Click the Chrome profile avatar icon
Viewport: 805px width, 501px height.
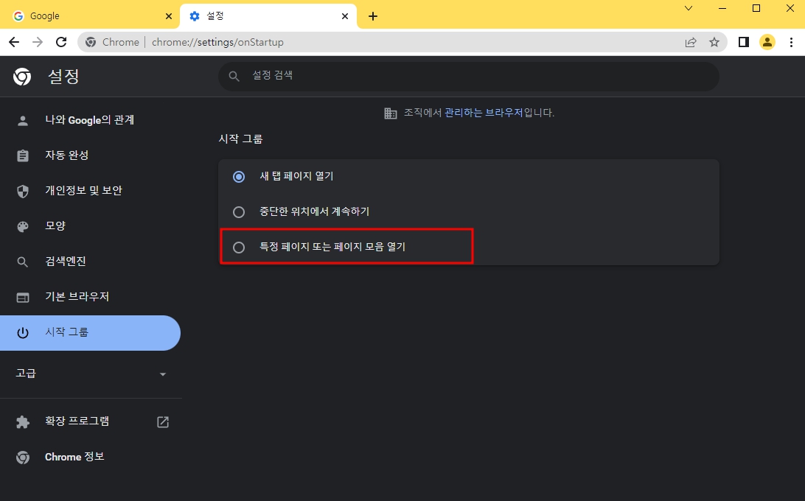pos(767,42)
